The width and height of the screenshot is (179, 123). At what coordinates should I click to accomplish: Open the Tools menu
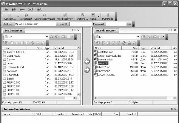point(31,10)
